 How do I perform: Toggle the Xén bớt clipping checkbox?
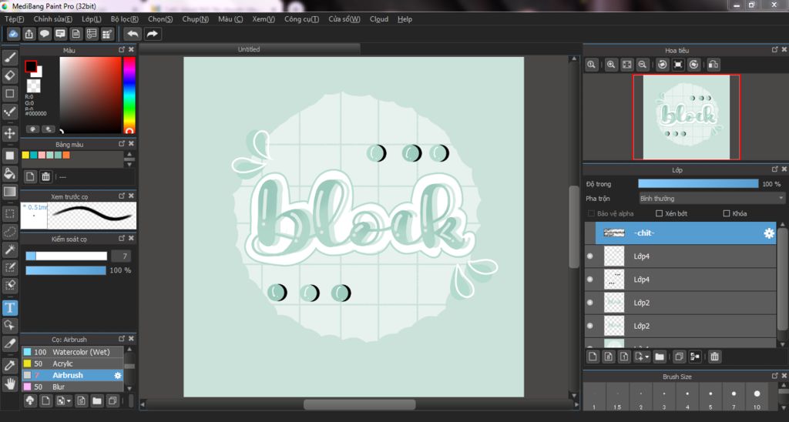pos(660,213)
